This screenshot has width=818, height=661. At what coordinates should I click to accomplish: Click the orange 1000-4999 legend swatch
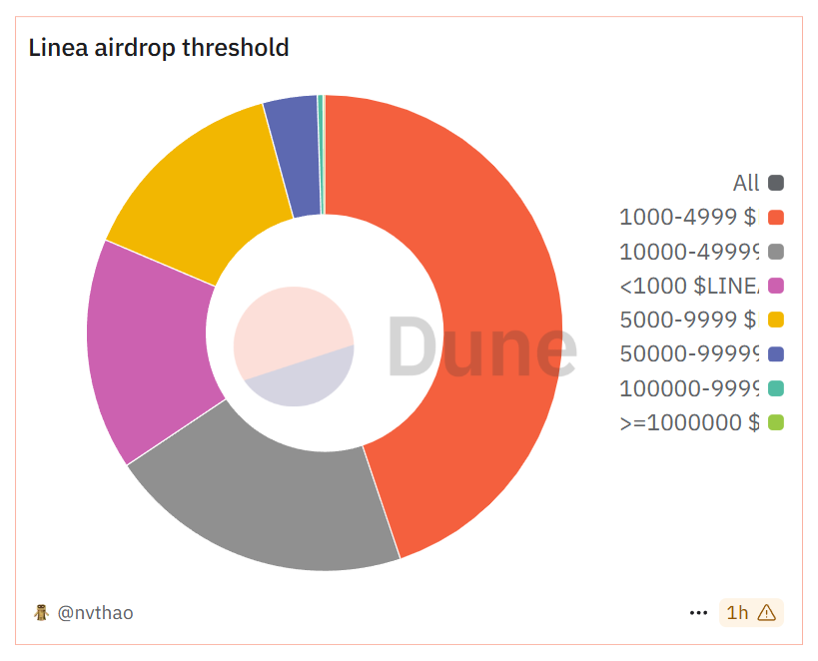776,218
